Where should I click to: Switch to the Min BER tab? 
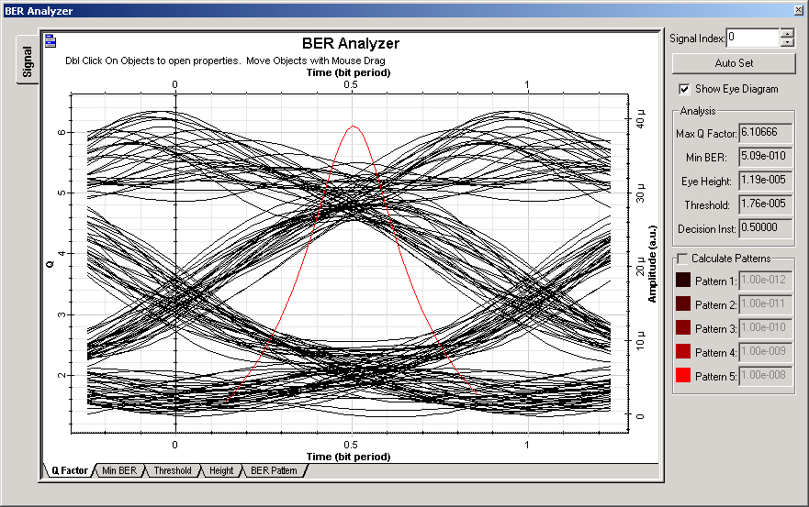point(118,471)
